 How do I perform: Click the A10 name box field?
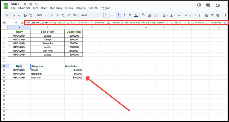[9, 22]
